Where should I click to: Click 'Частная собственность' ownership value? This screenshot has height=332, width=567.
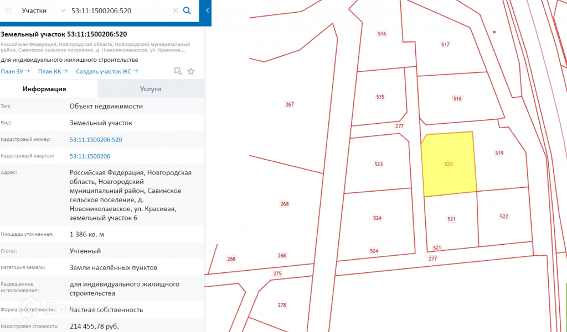pyautogui.click(x=106, y=309)
